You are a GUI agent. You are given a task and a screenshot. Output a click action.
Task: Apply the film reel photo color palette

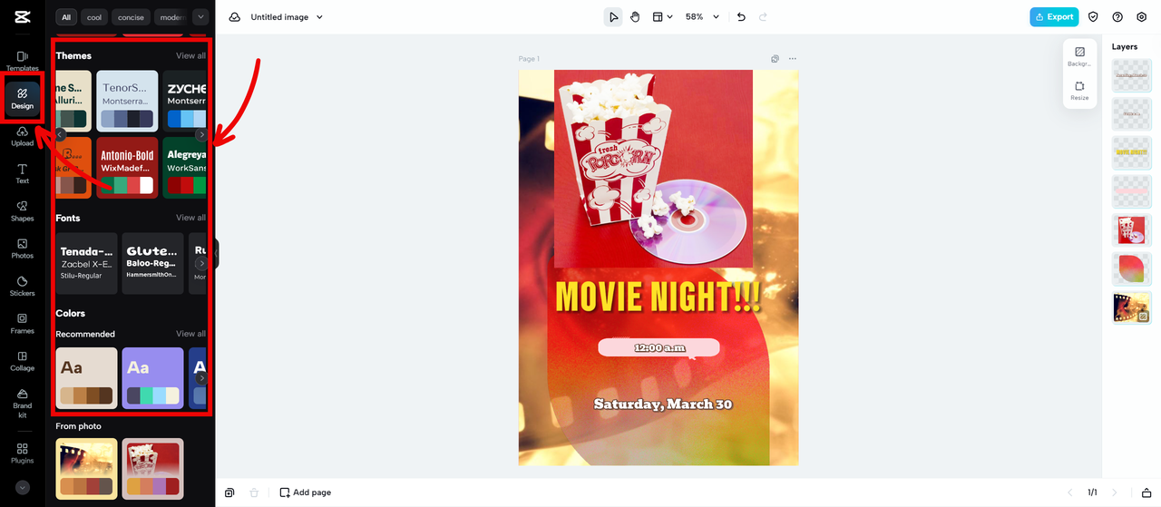point(87,469)
